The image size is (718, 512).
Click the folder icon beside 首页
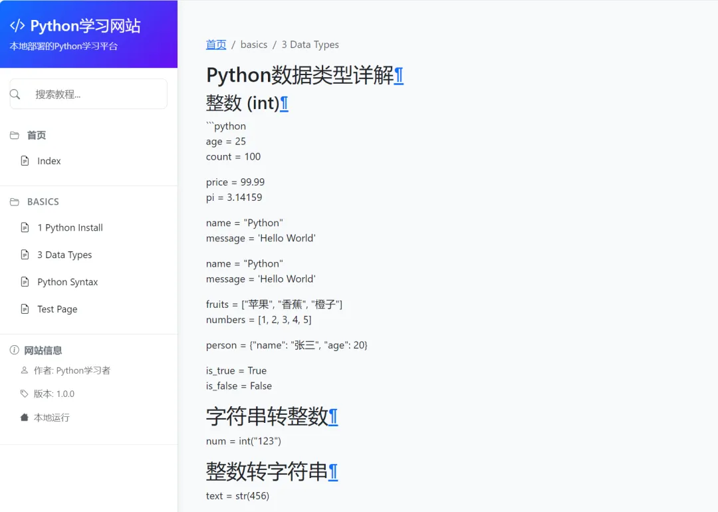tap(15, 136)
